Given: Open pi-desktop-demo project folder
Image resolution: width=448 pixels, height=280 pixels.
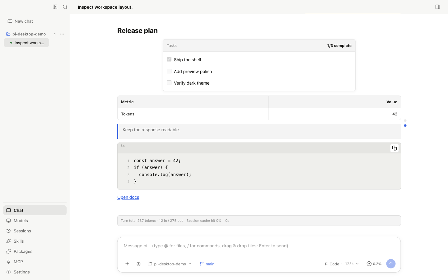Looking at the screenshot, I should (x=26, y=34).
